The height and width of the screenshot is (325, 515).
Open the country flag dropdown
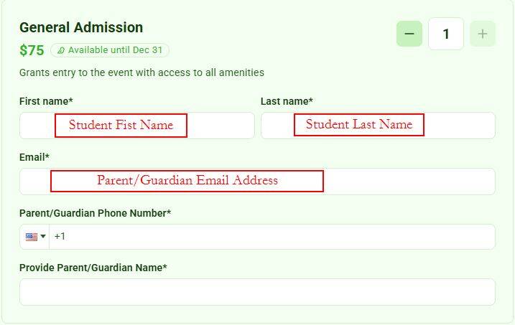34,237
